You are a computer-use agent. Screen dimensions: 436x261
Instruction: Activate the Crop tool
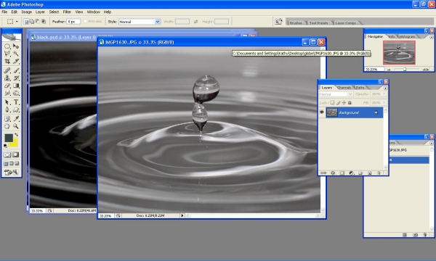pyautogui.click(x=7, y=61)
